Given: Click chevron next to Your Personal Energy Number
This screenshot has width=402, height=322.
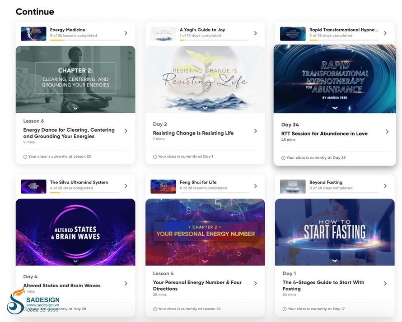Looking at the screenshot, I should click(256, 284).
